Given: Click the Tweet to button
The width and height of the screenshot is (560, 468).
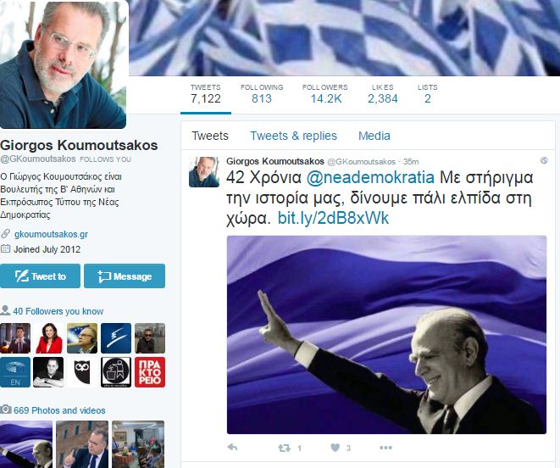Looking at the screenshot, I should 40,276.
